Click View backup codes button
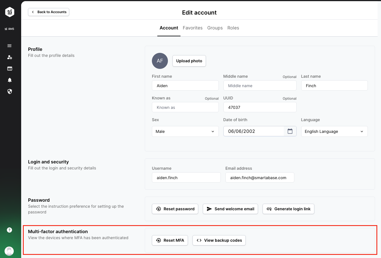Image resolution: width=381 pixels, height=258 pixels. pyautogui.click(x=219, y=240)
